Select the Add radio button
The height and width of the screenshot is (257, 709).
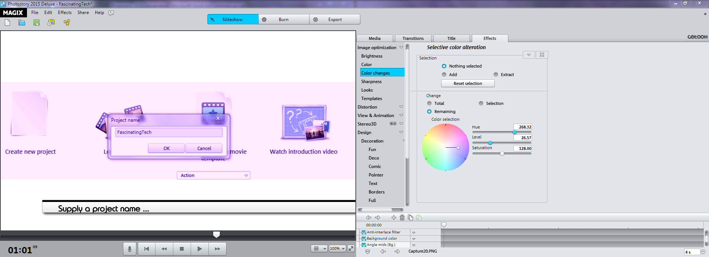tap(444, 75)
